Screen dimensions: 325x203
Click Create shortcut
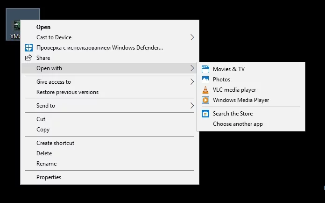[x=55, y=143]
